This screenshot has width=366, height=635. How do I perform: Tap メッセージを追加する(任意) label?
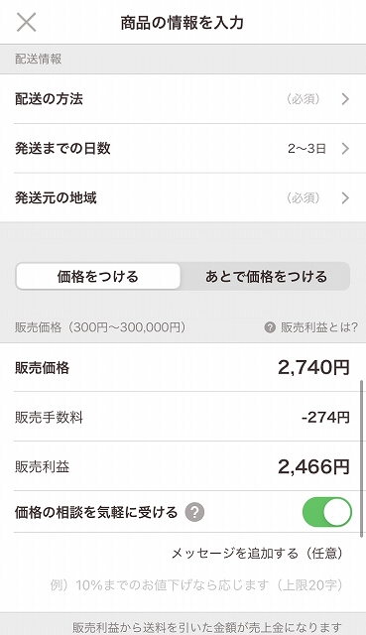tap(257, 554)
